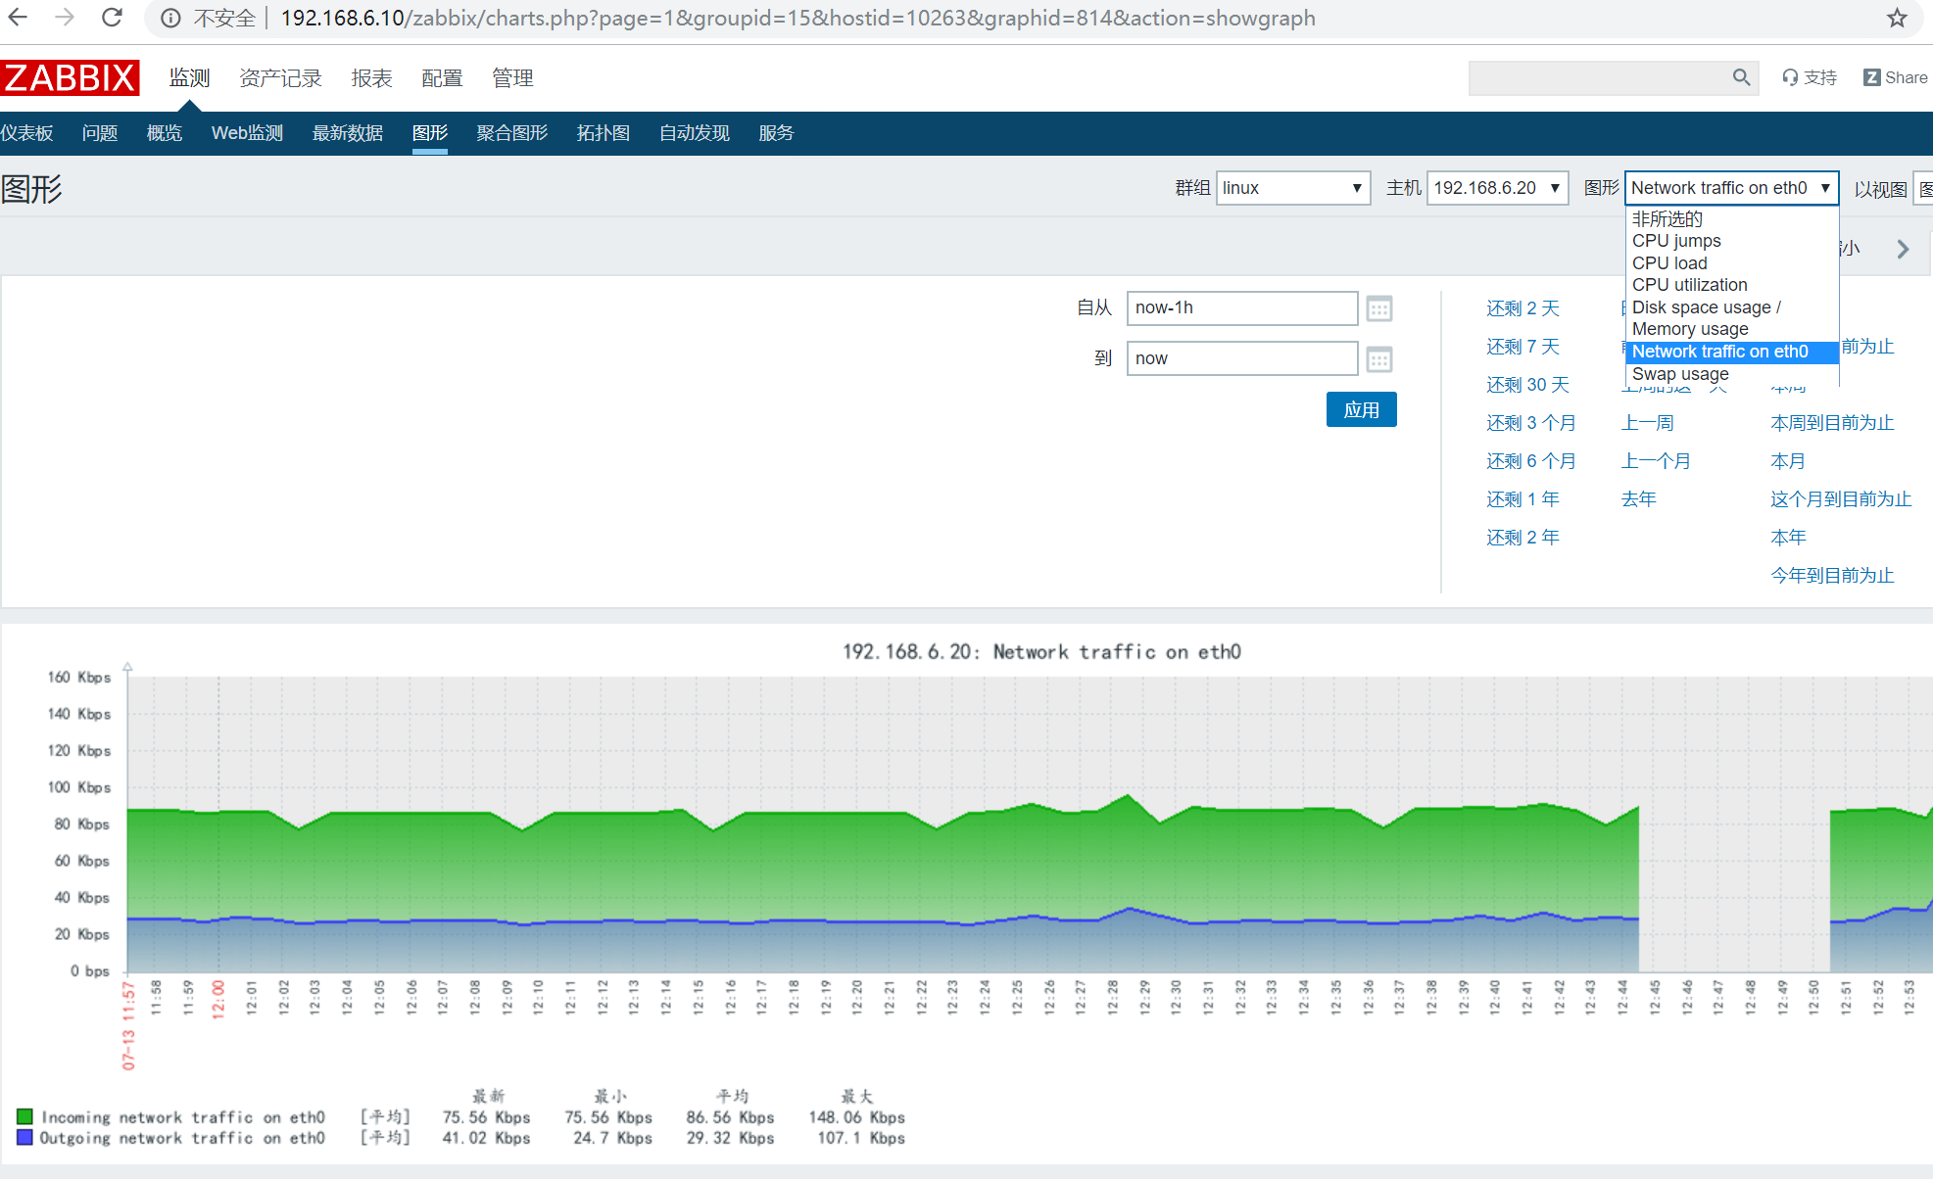The image size is (1933, 1179).
Task: Open 管理 main menu
Action: tap(512, 78)
